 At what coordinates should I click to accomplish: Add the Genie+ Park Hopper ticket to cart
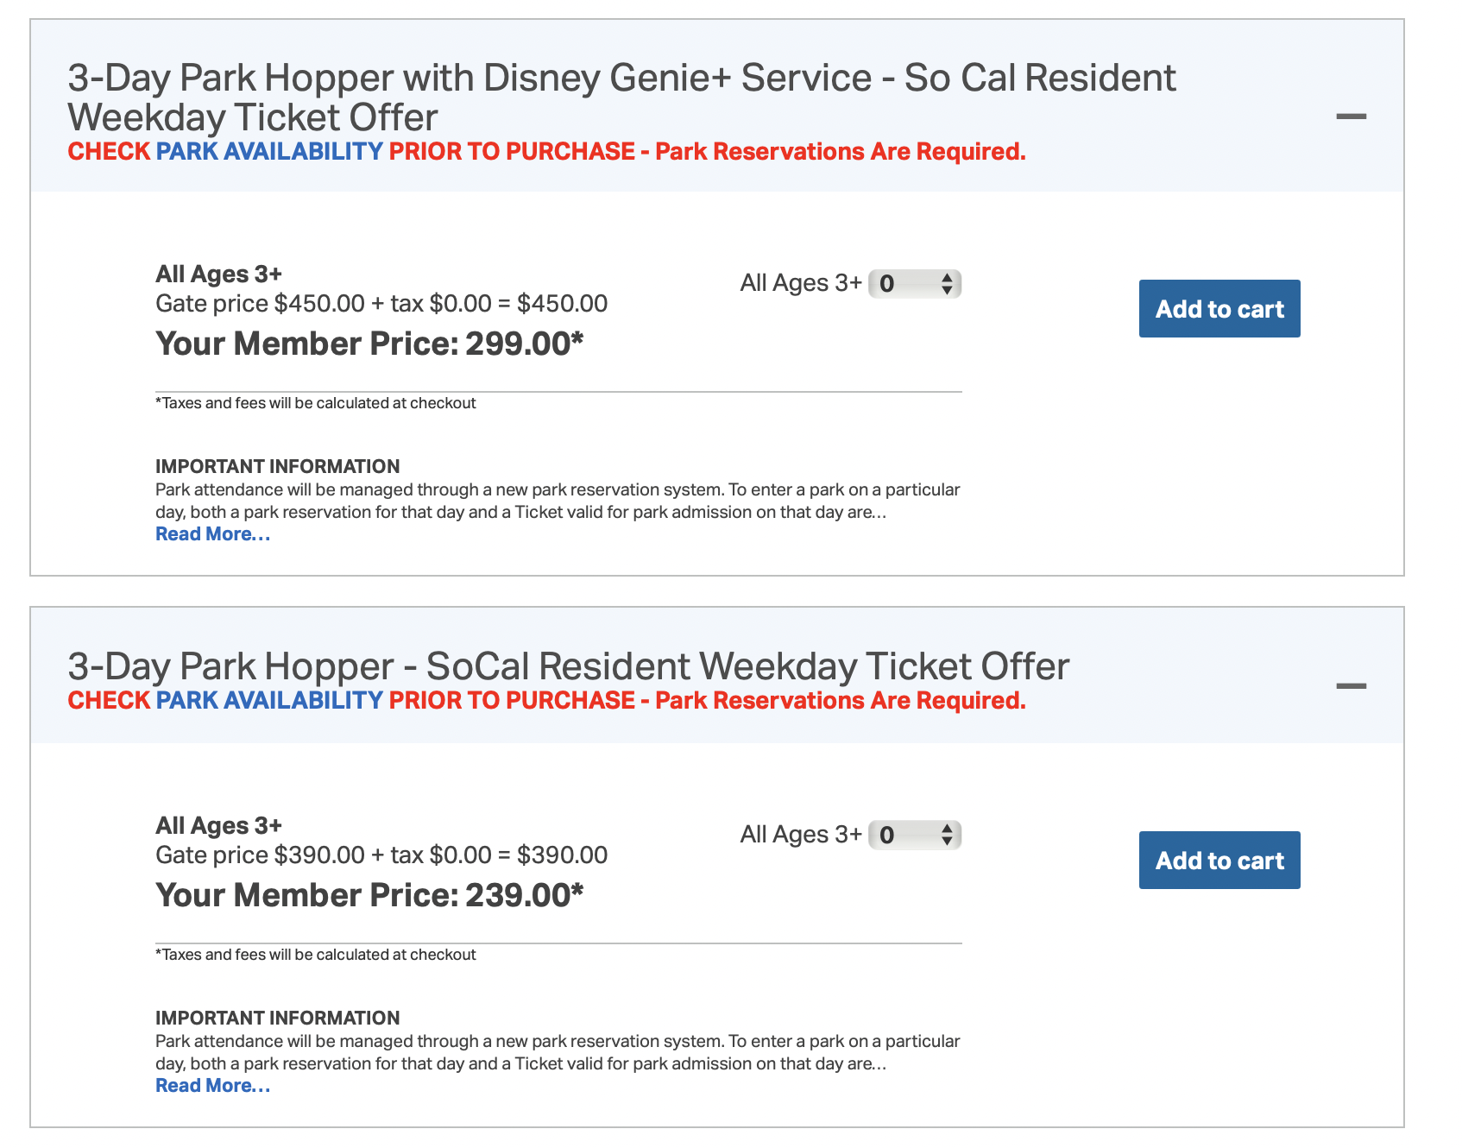click(x=1219, y=309)
